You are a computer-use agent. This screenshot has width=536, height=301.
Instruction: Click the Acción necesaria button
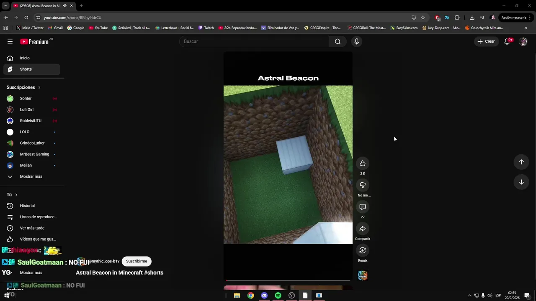point(516,18)
